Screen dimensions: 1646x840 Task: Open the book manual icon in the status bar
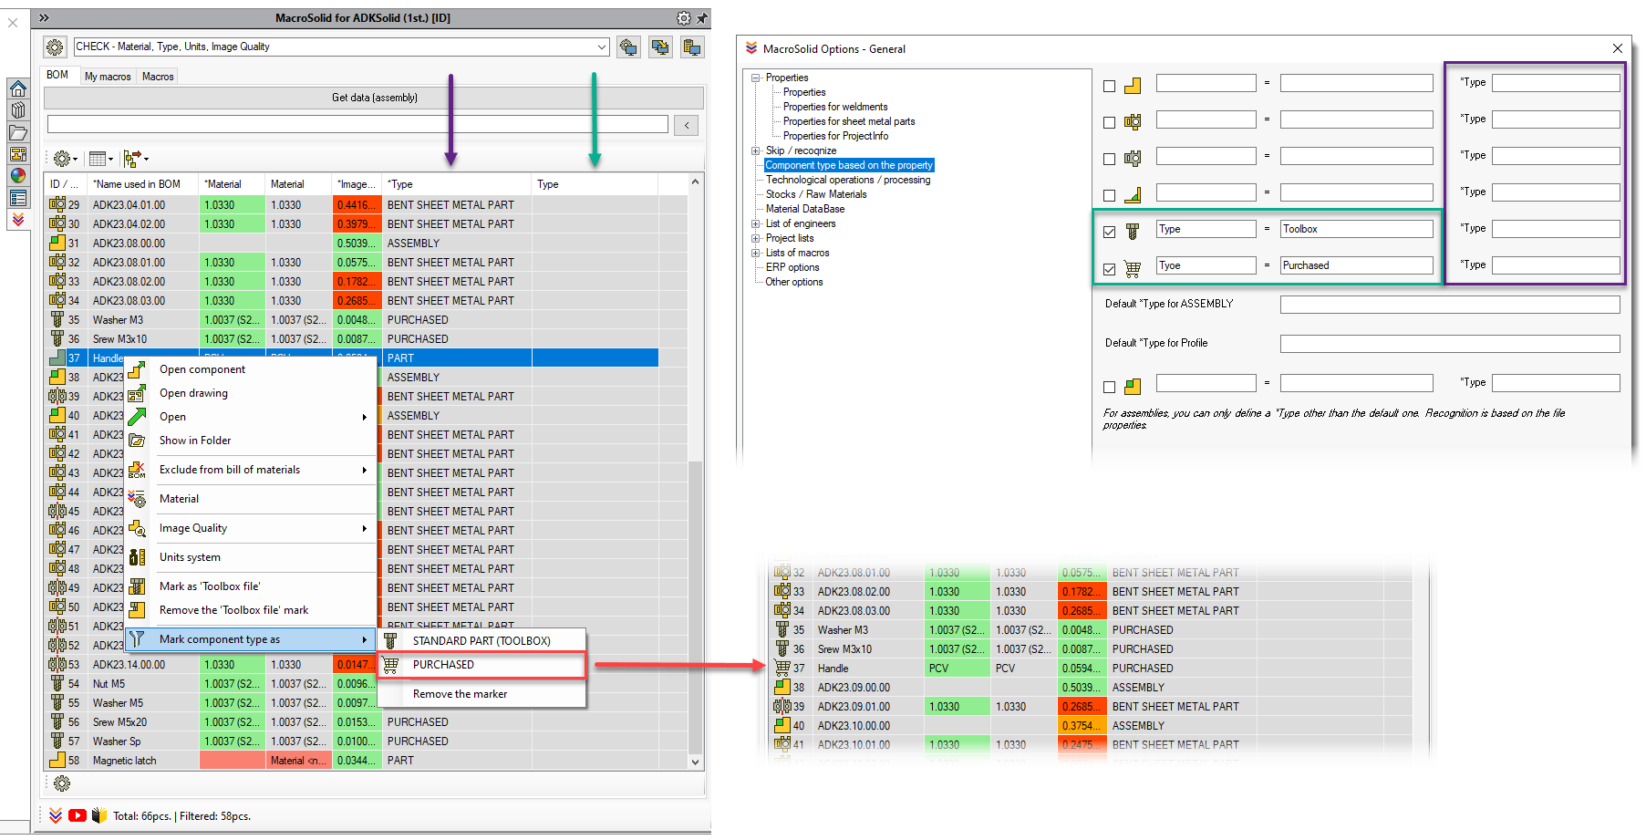99,815
